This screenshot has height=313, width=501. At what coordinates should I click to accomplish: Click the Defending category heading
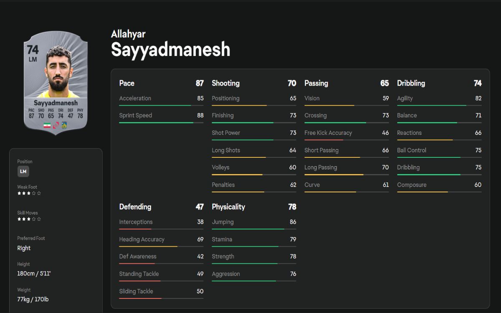click(135, 207)
